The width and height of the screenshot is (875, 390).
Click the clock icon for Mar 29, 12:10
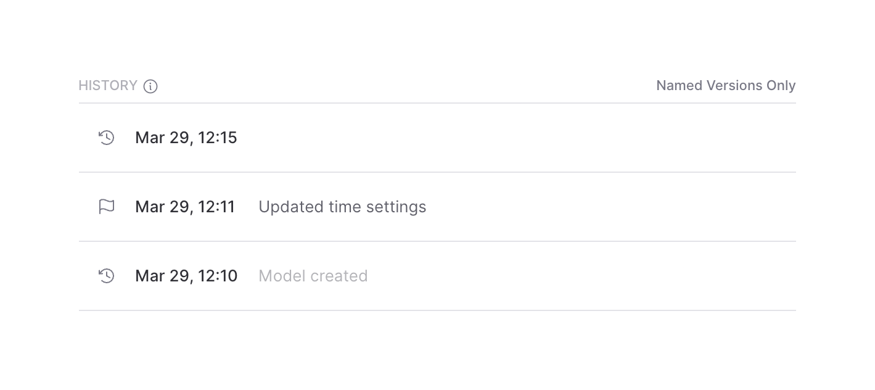(x=107, y=276)
